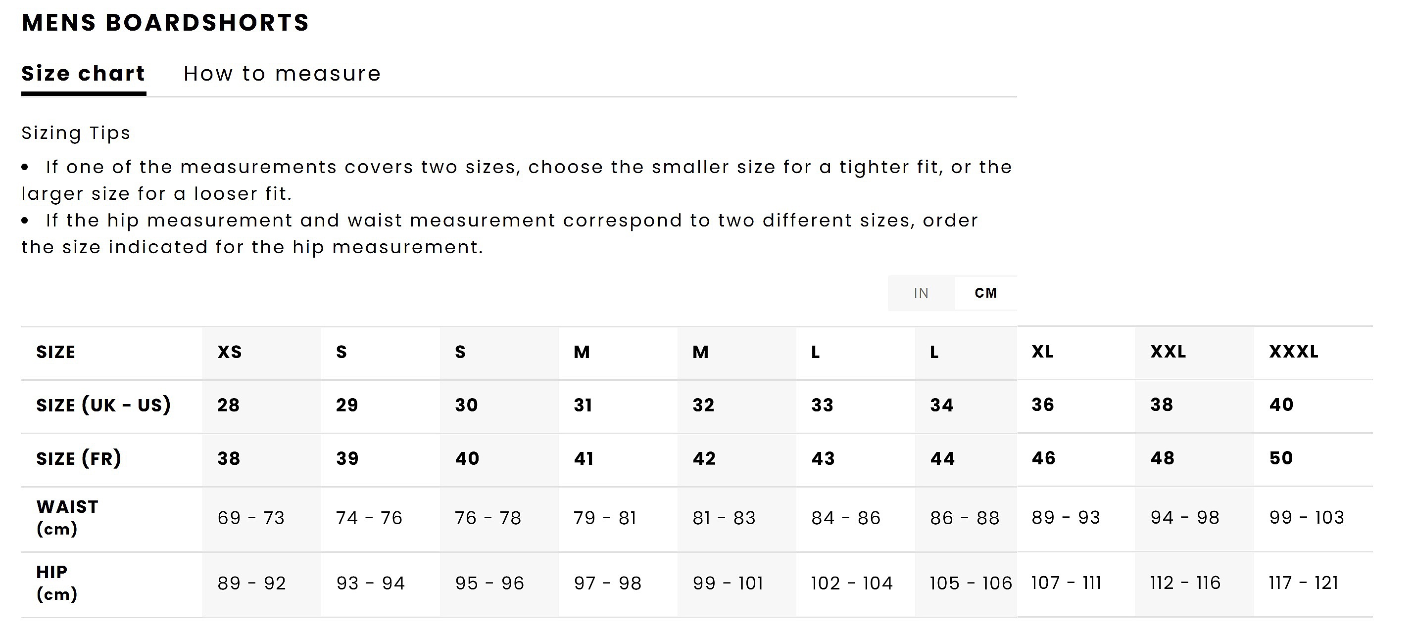Click the XXXL size column header
The width and height of the screenshot is (1414, 629).
click(1293, 352)
